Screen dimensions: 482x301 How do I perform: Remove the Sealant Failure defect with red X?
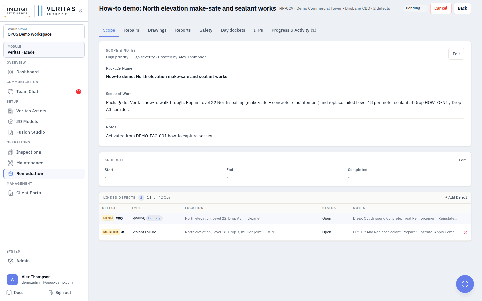pos(465,232)
